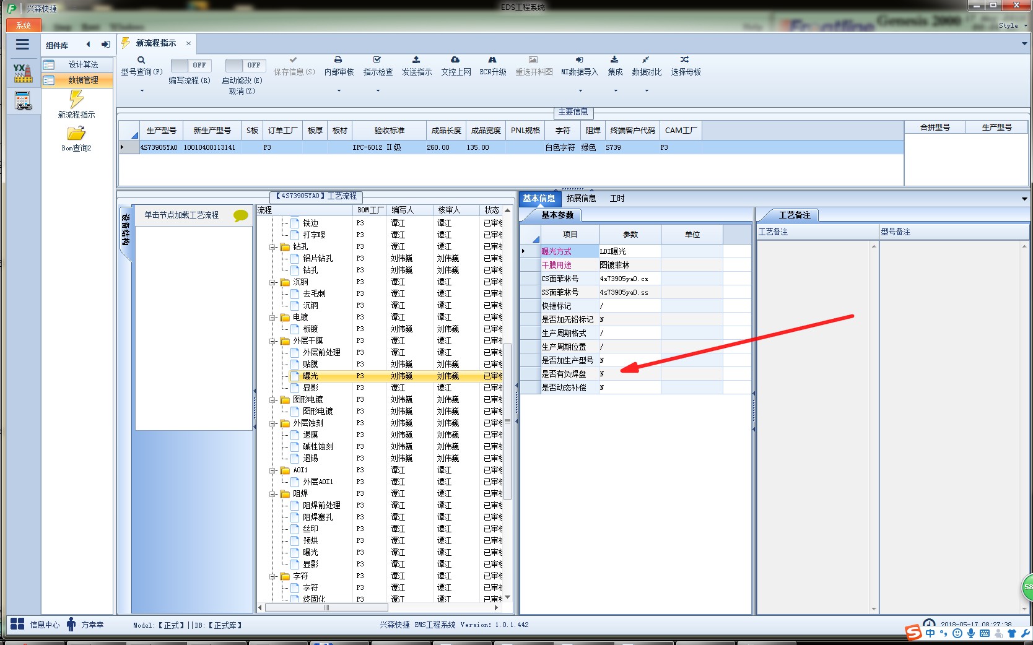Click 曝光方式 parameter value LDI曝光
Viewport: 1033px width, 645px height.
(x=629, y=251)
